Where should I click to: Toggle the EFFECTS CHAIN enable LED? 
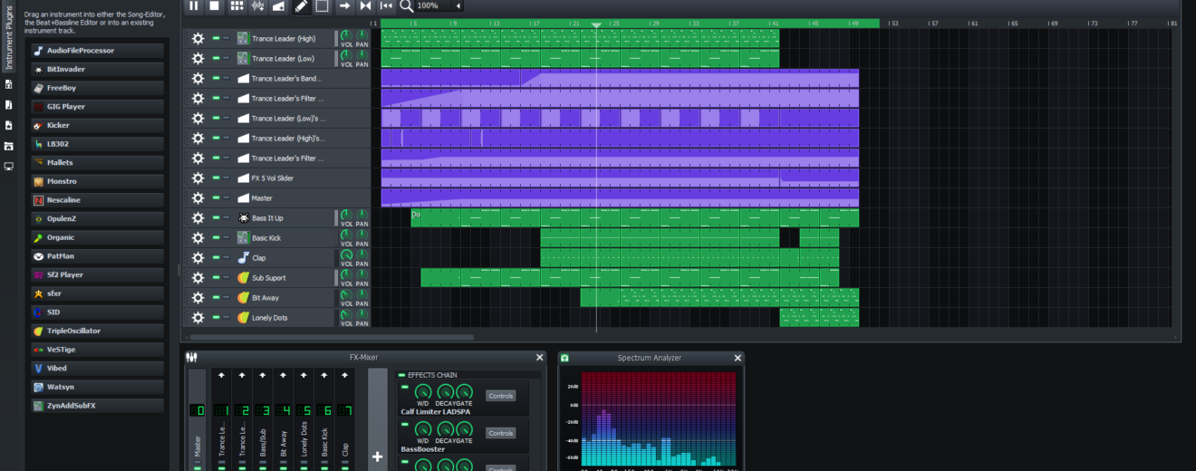401,375
